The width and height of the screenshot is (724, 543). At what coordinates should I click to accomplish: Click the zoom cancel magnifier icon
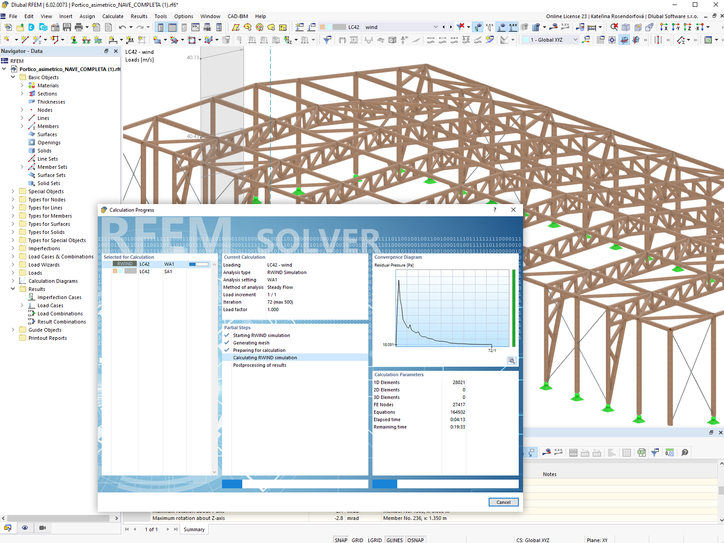[614, 27]
